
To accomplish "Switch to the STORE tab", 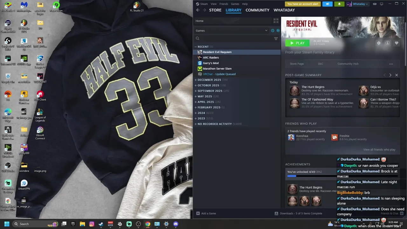I will tap(215, 10).
